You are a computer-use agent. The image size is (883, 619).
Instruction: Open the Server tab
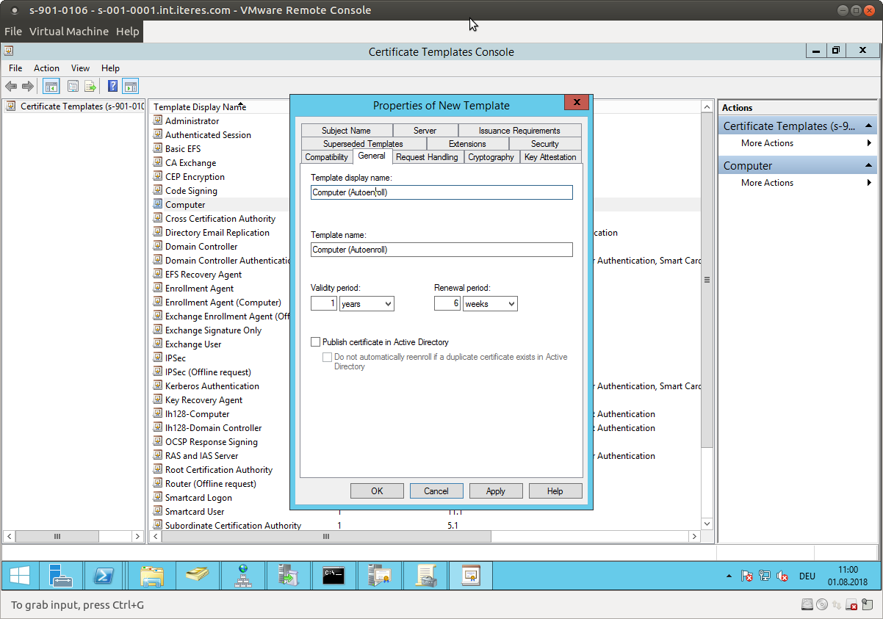[425, 130]
